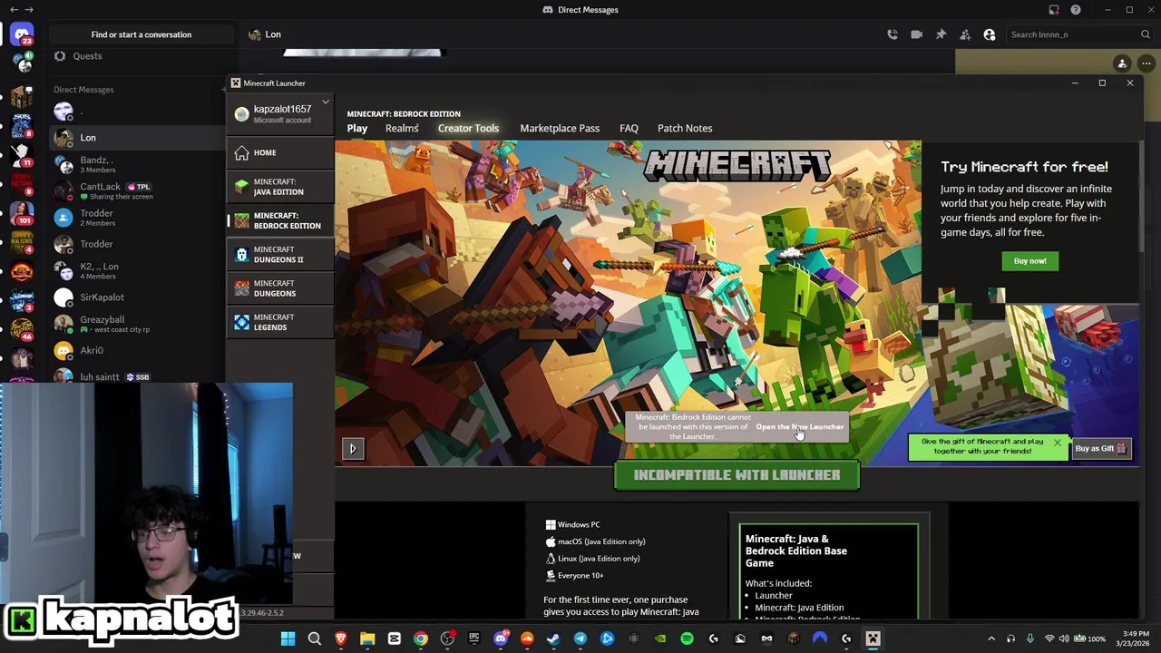Click the friend status icon on Discord profile panel
1161x653 pixels.
pyautogui.click(x=1122, y=63)
